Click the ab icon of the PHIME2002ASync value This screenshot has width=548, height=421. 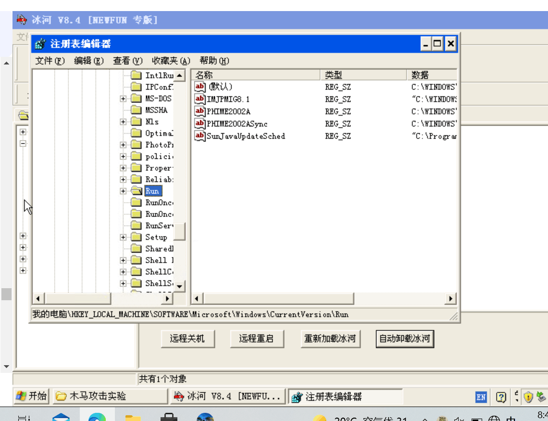tap(199, 124)
